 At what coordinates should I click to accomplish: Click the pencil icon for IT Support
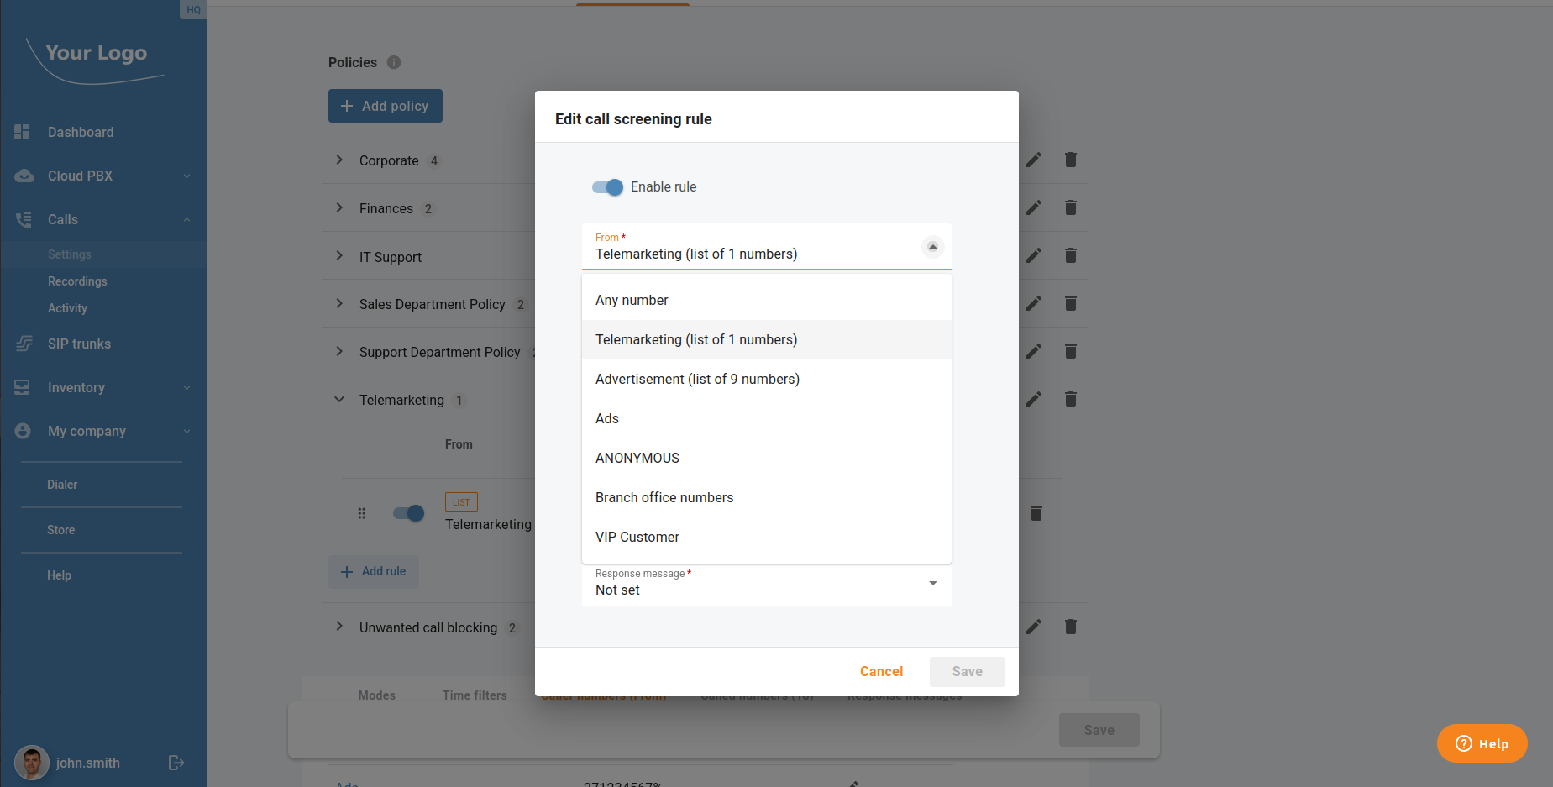pyautogui.click(x=1034, y=255)
